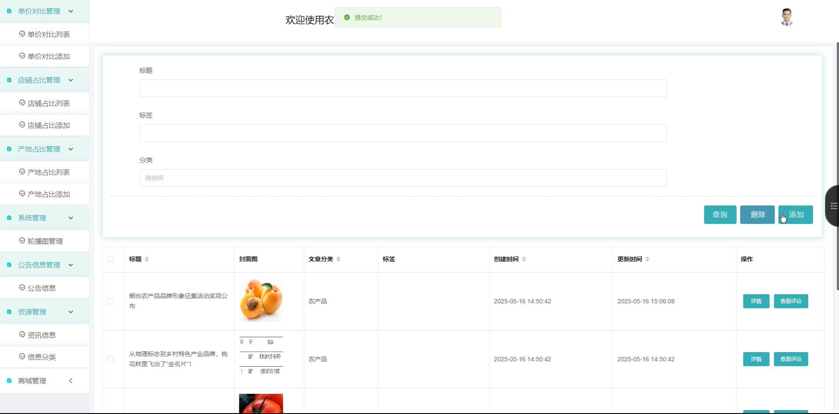
Task: Click update time 2025-05-16 15:06:08
Action: coord(646,301)
